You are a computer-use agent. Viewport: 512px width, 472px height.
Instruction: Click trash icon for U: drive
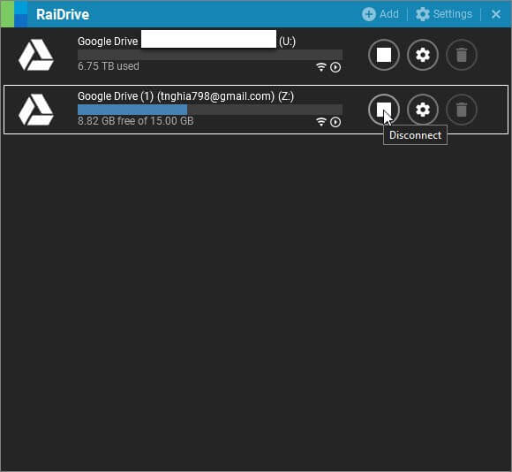click(462, 55)
